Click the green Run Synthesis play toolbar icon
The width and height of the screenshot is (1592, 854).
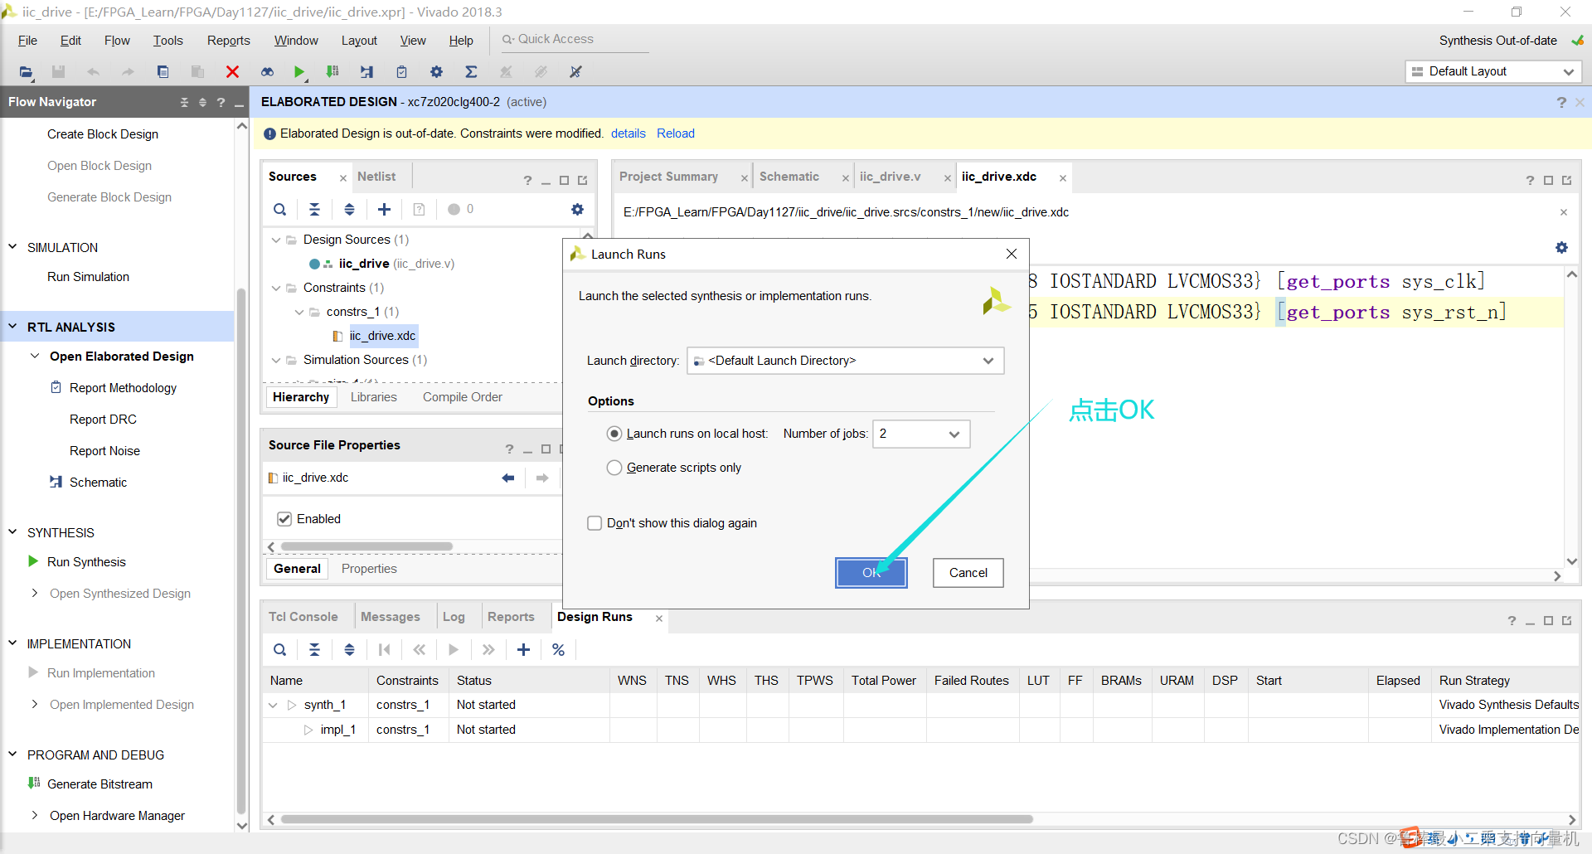point(299,72)
